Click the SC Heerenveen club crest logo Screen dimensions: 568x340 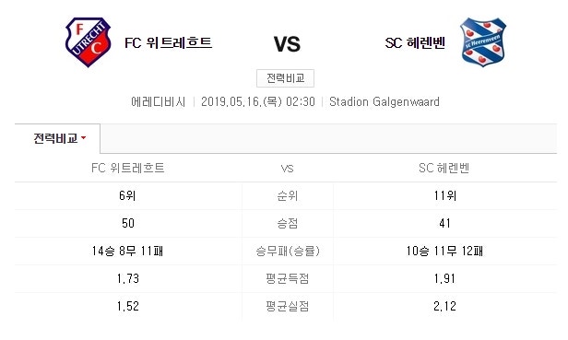click(483, 42)
